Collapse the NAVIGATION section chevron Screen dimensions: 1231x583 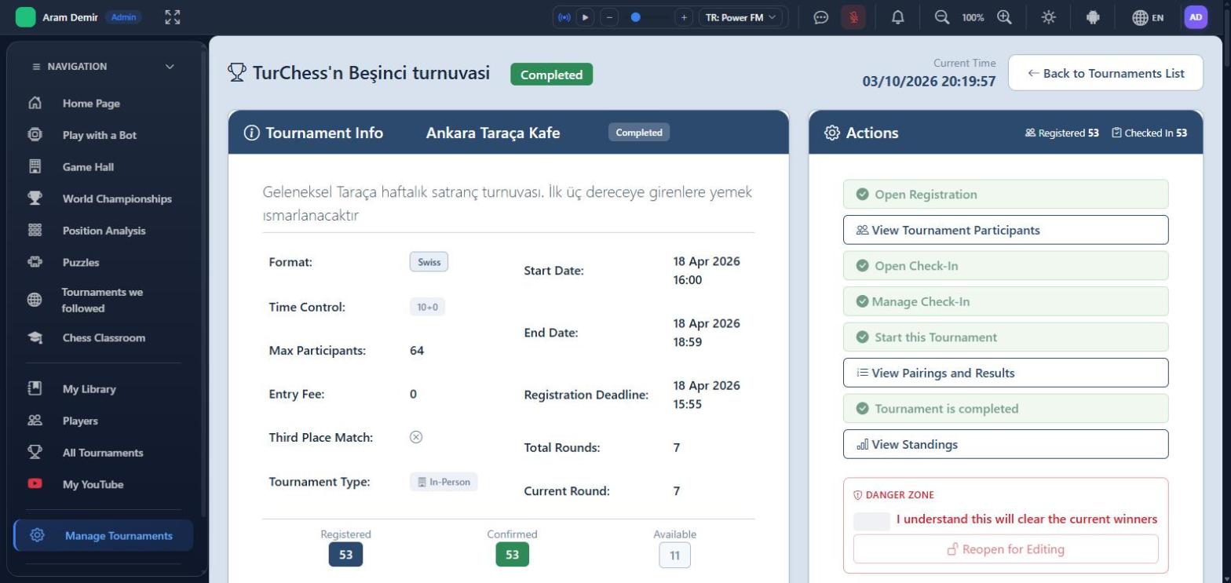(170, 67)
